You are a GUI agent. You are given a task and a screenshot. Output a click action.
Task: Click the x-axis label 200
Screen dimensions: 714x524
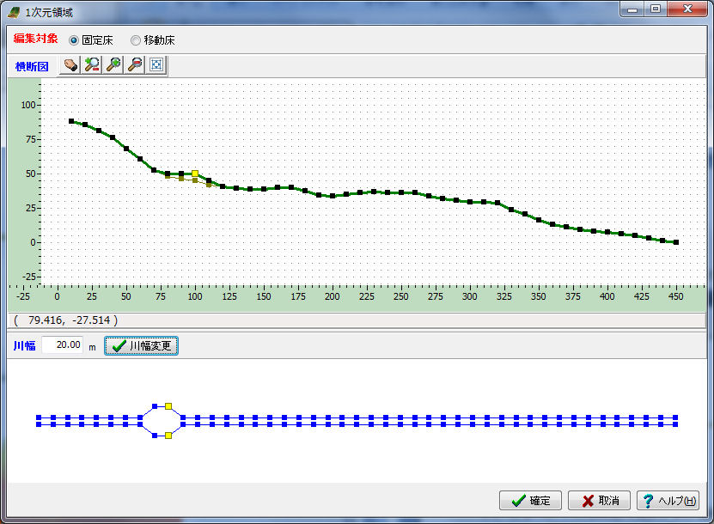coord(332,296)
